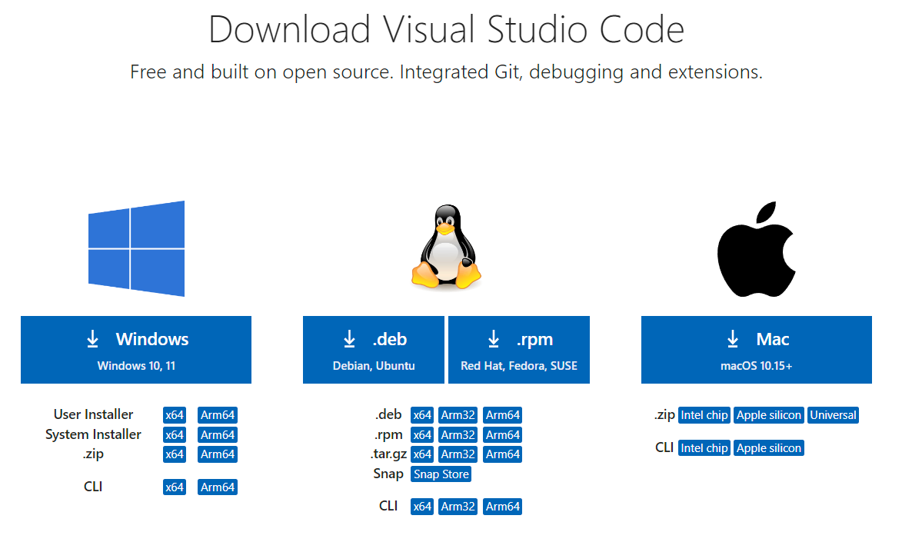Screen dimensions: 902x552
Task: Download the Mac Universal .zip
Action: pyautogui.click(x=833, y=415)
